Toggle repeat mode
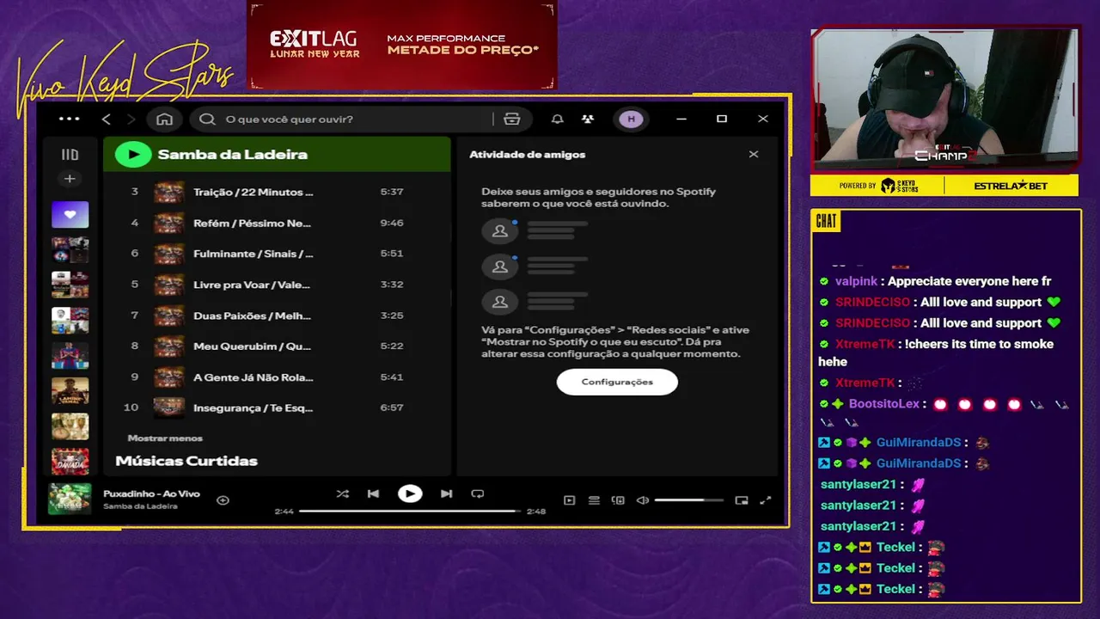The height and width of the screenshot is (619, 1100). click(x=478, y=493)
